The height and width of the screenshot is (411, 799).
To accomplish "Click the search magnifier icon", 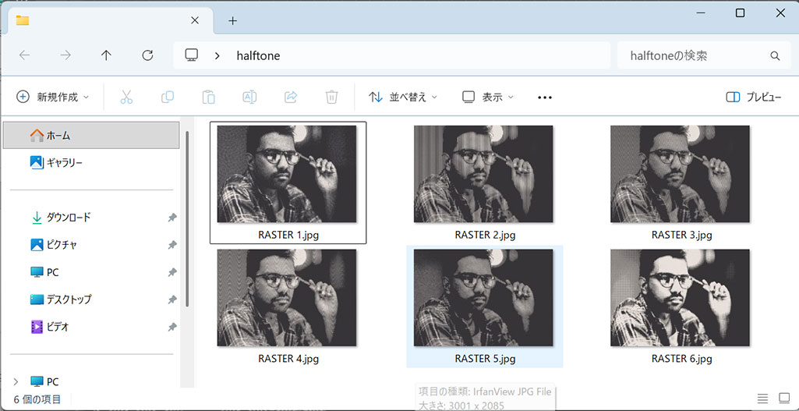I will point(775,55).
